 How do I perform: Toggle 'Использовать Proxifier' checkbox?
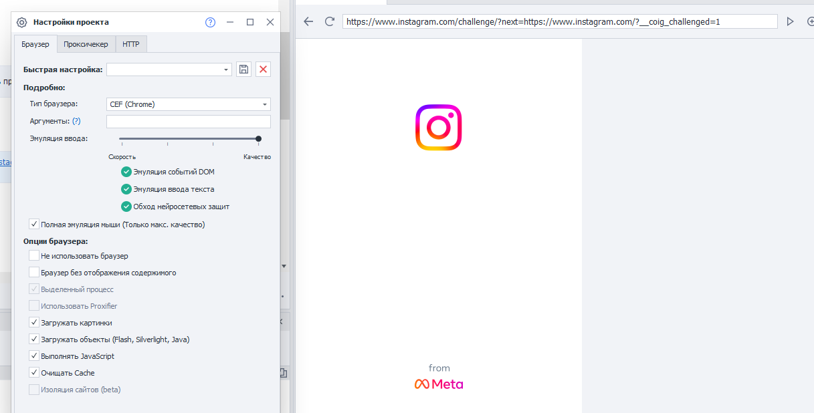point(34,306)
